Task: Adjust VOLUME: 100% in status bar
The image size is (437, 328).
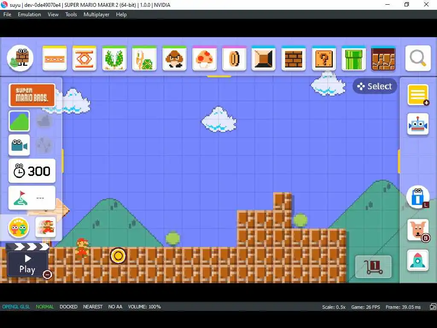Action: click(x=144, y=307)
